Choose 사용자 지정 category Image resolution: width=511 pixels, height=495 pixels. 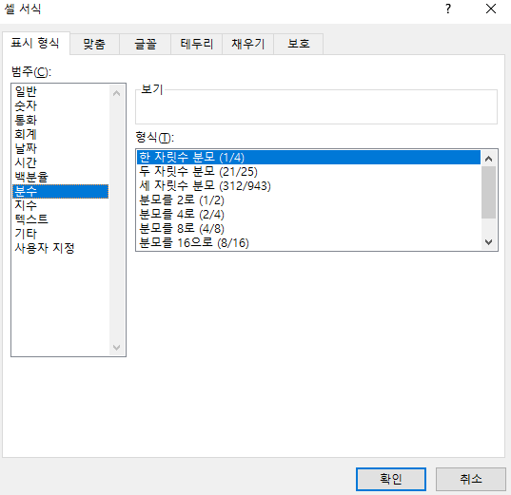pos(60,248)
